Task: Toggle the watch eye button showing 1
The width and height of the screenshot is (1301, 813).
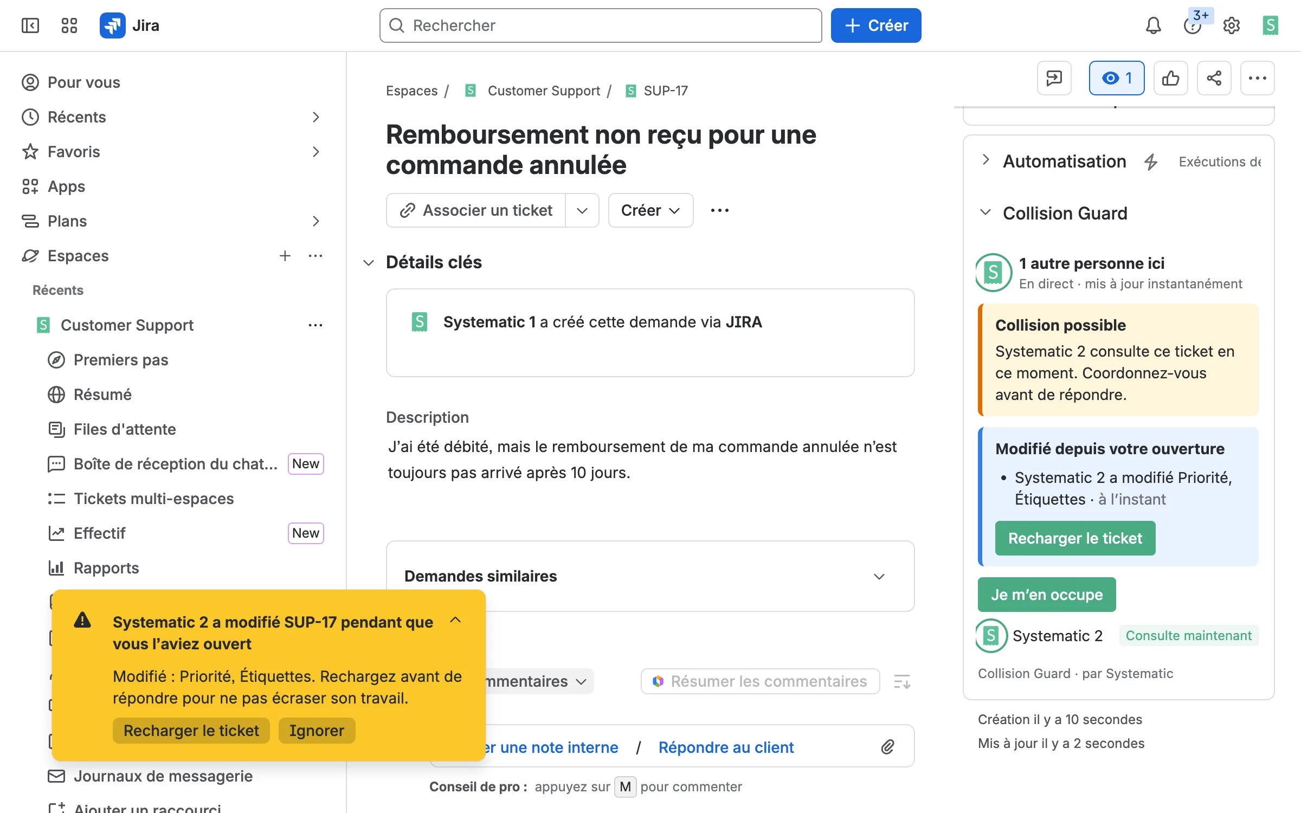Action: point(1117,78)
